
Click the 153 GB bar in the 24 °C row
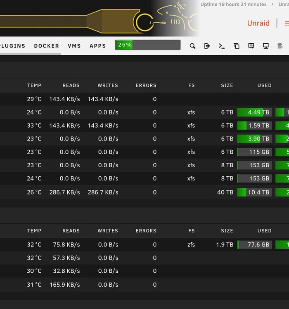(254, 178)
